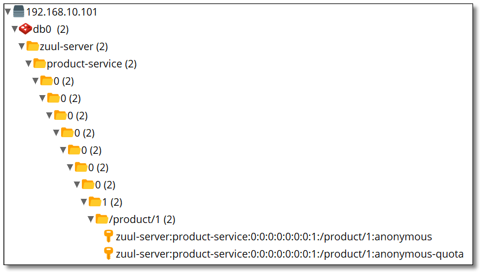Collapse the /product/1 namespace arrow
Screen dimensions: 480x272
91,219
